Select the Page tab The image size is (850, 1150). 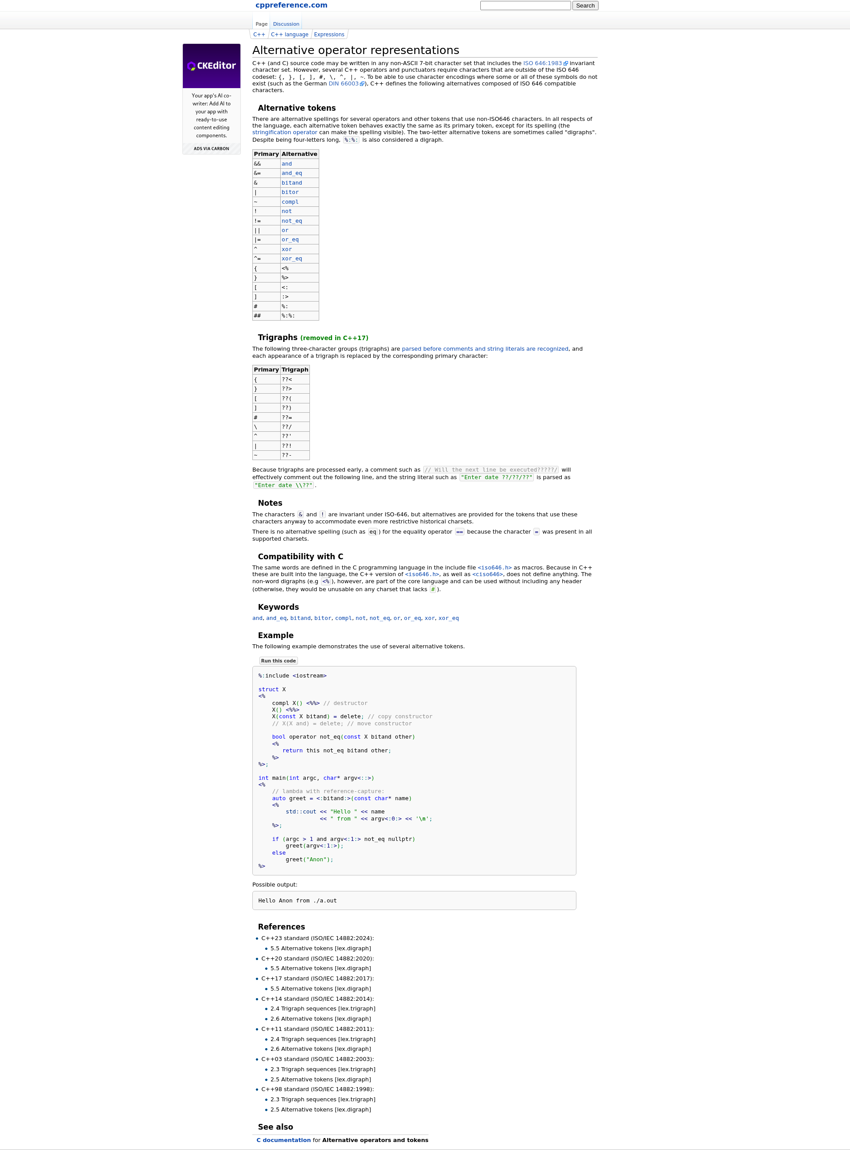click(x=261, y=24)
